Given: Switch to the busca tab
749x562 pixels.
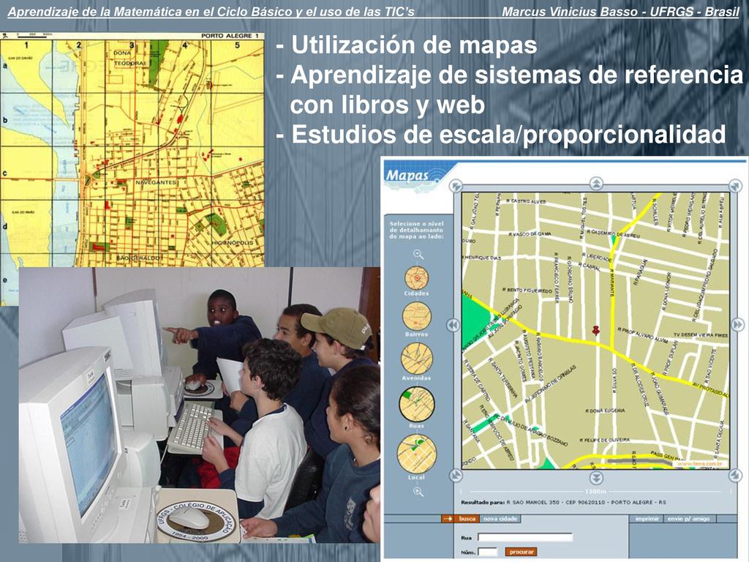Looking at the screenshot, I should pos(467,519).
